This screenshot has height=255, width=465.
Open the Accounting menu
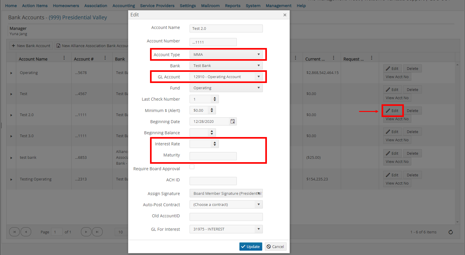click(x=124, y=5)
